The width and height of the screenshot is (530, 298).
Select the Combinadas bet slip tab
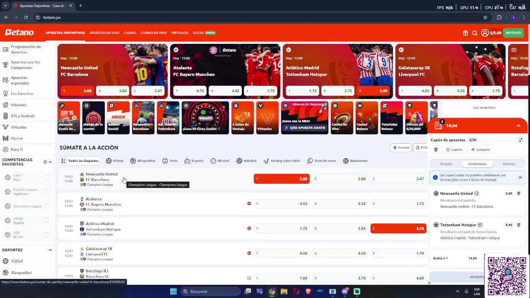[477, 164]
